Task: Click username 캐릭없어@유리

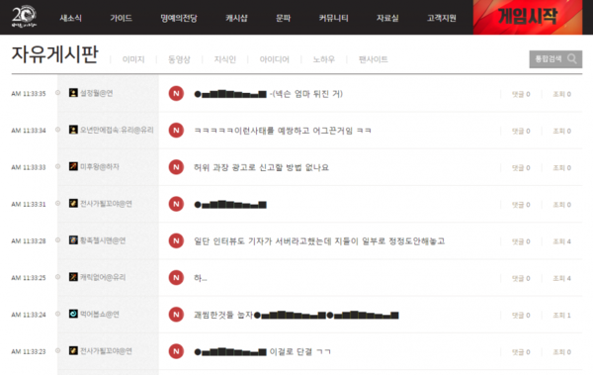Action: 103,277
